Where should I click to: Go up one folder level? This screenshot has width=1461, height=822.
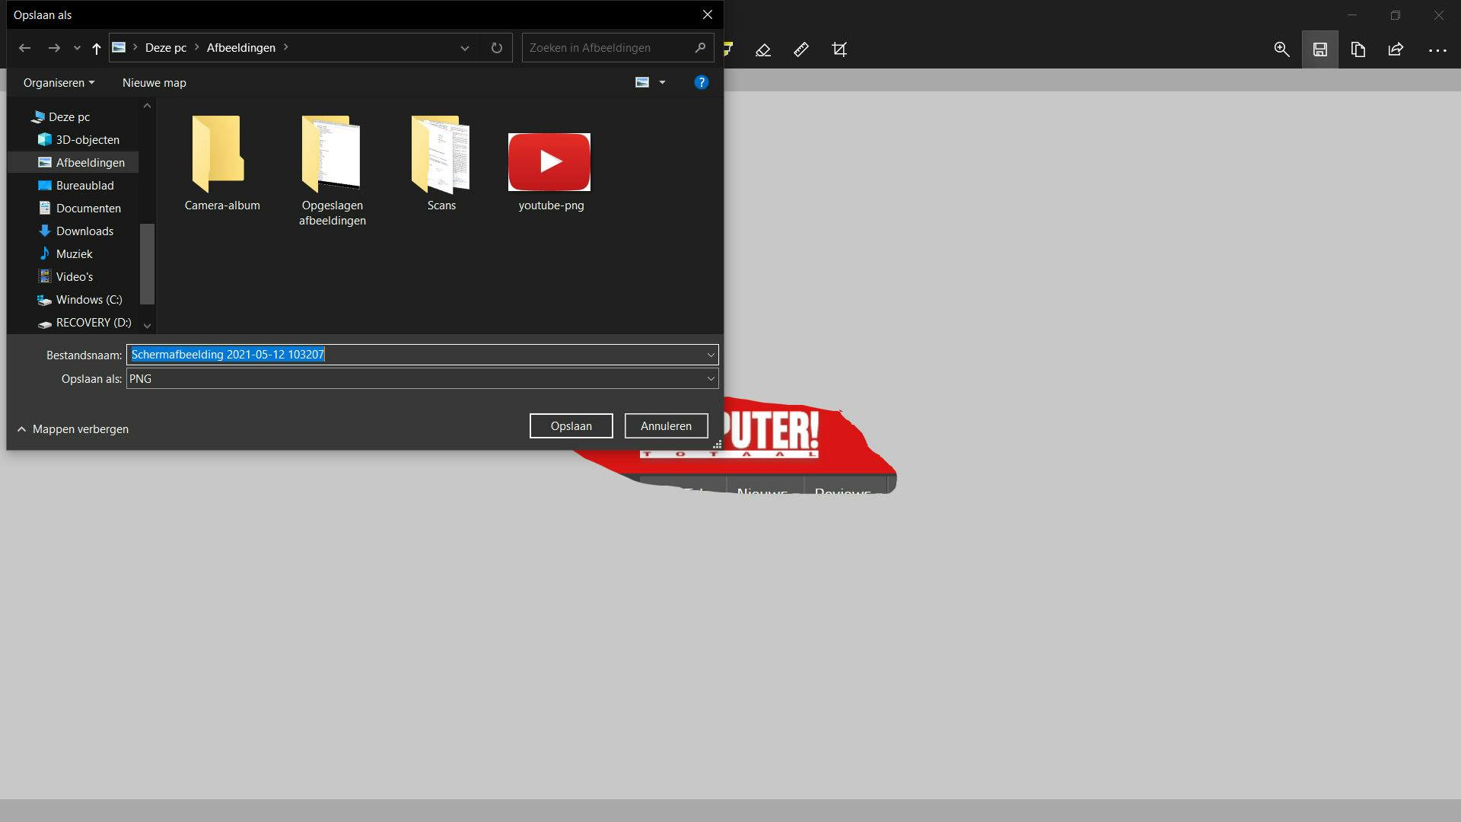coord(96,49)
